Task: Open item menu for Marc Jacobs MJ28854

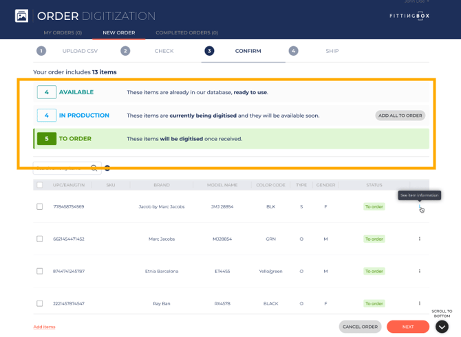Action: coord(420,239)
